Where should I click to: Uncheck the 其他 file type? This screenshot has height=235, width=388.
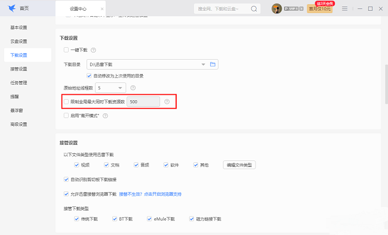pos(196,165)
